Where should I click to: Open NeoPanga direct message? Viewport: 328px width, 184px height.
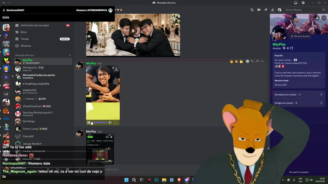tap(43, 121)
